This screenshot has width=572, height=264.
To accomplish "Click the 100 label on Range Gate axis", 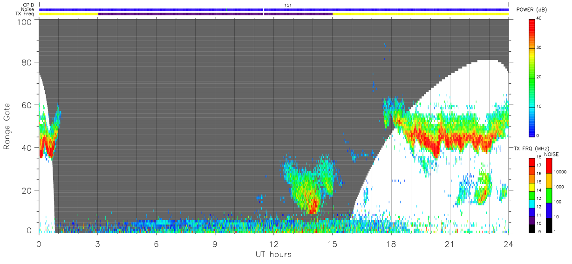I will click(25, 22).
